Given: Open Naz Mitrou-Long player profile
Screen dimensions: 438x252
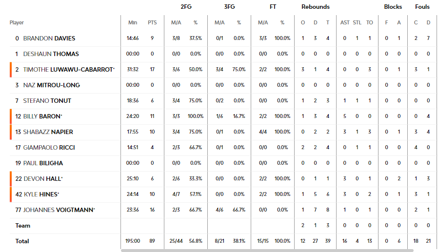Looking at the screenshot, I should (51, 85).
